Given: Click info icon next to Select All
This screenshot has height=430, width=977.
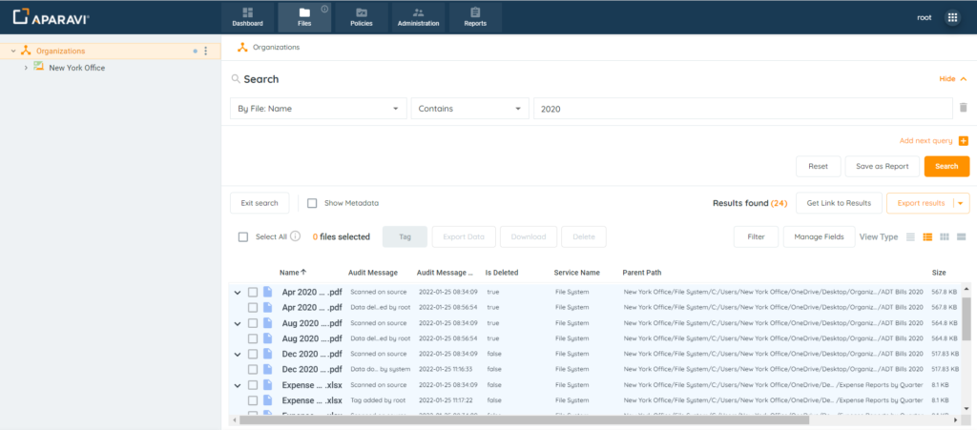Looking at the screenshot, I should click(296, 236).
